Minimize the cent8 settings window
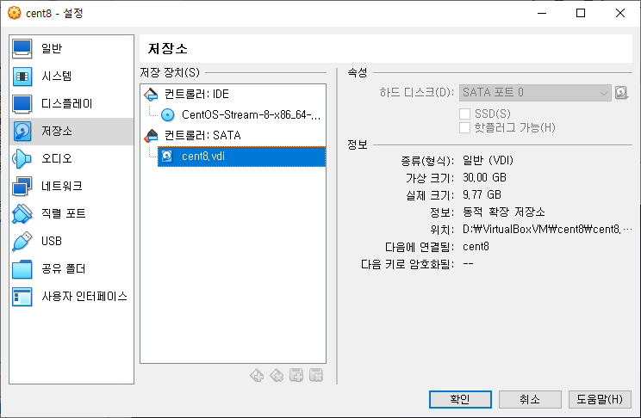The width and height of the screenshot is (641, 418). click(x=542, y=13)
